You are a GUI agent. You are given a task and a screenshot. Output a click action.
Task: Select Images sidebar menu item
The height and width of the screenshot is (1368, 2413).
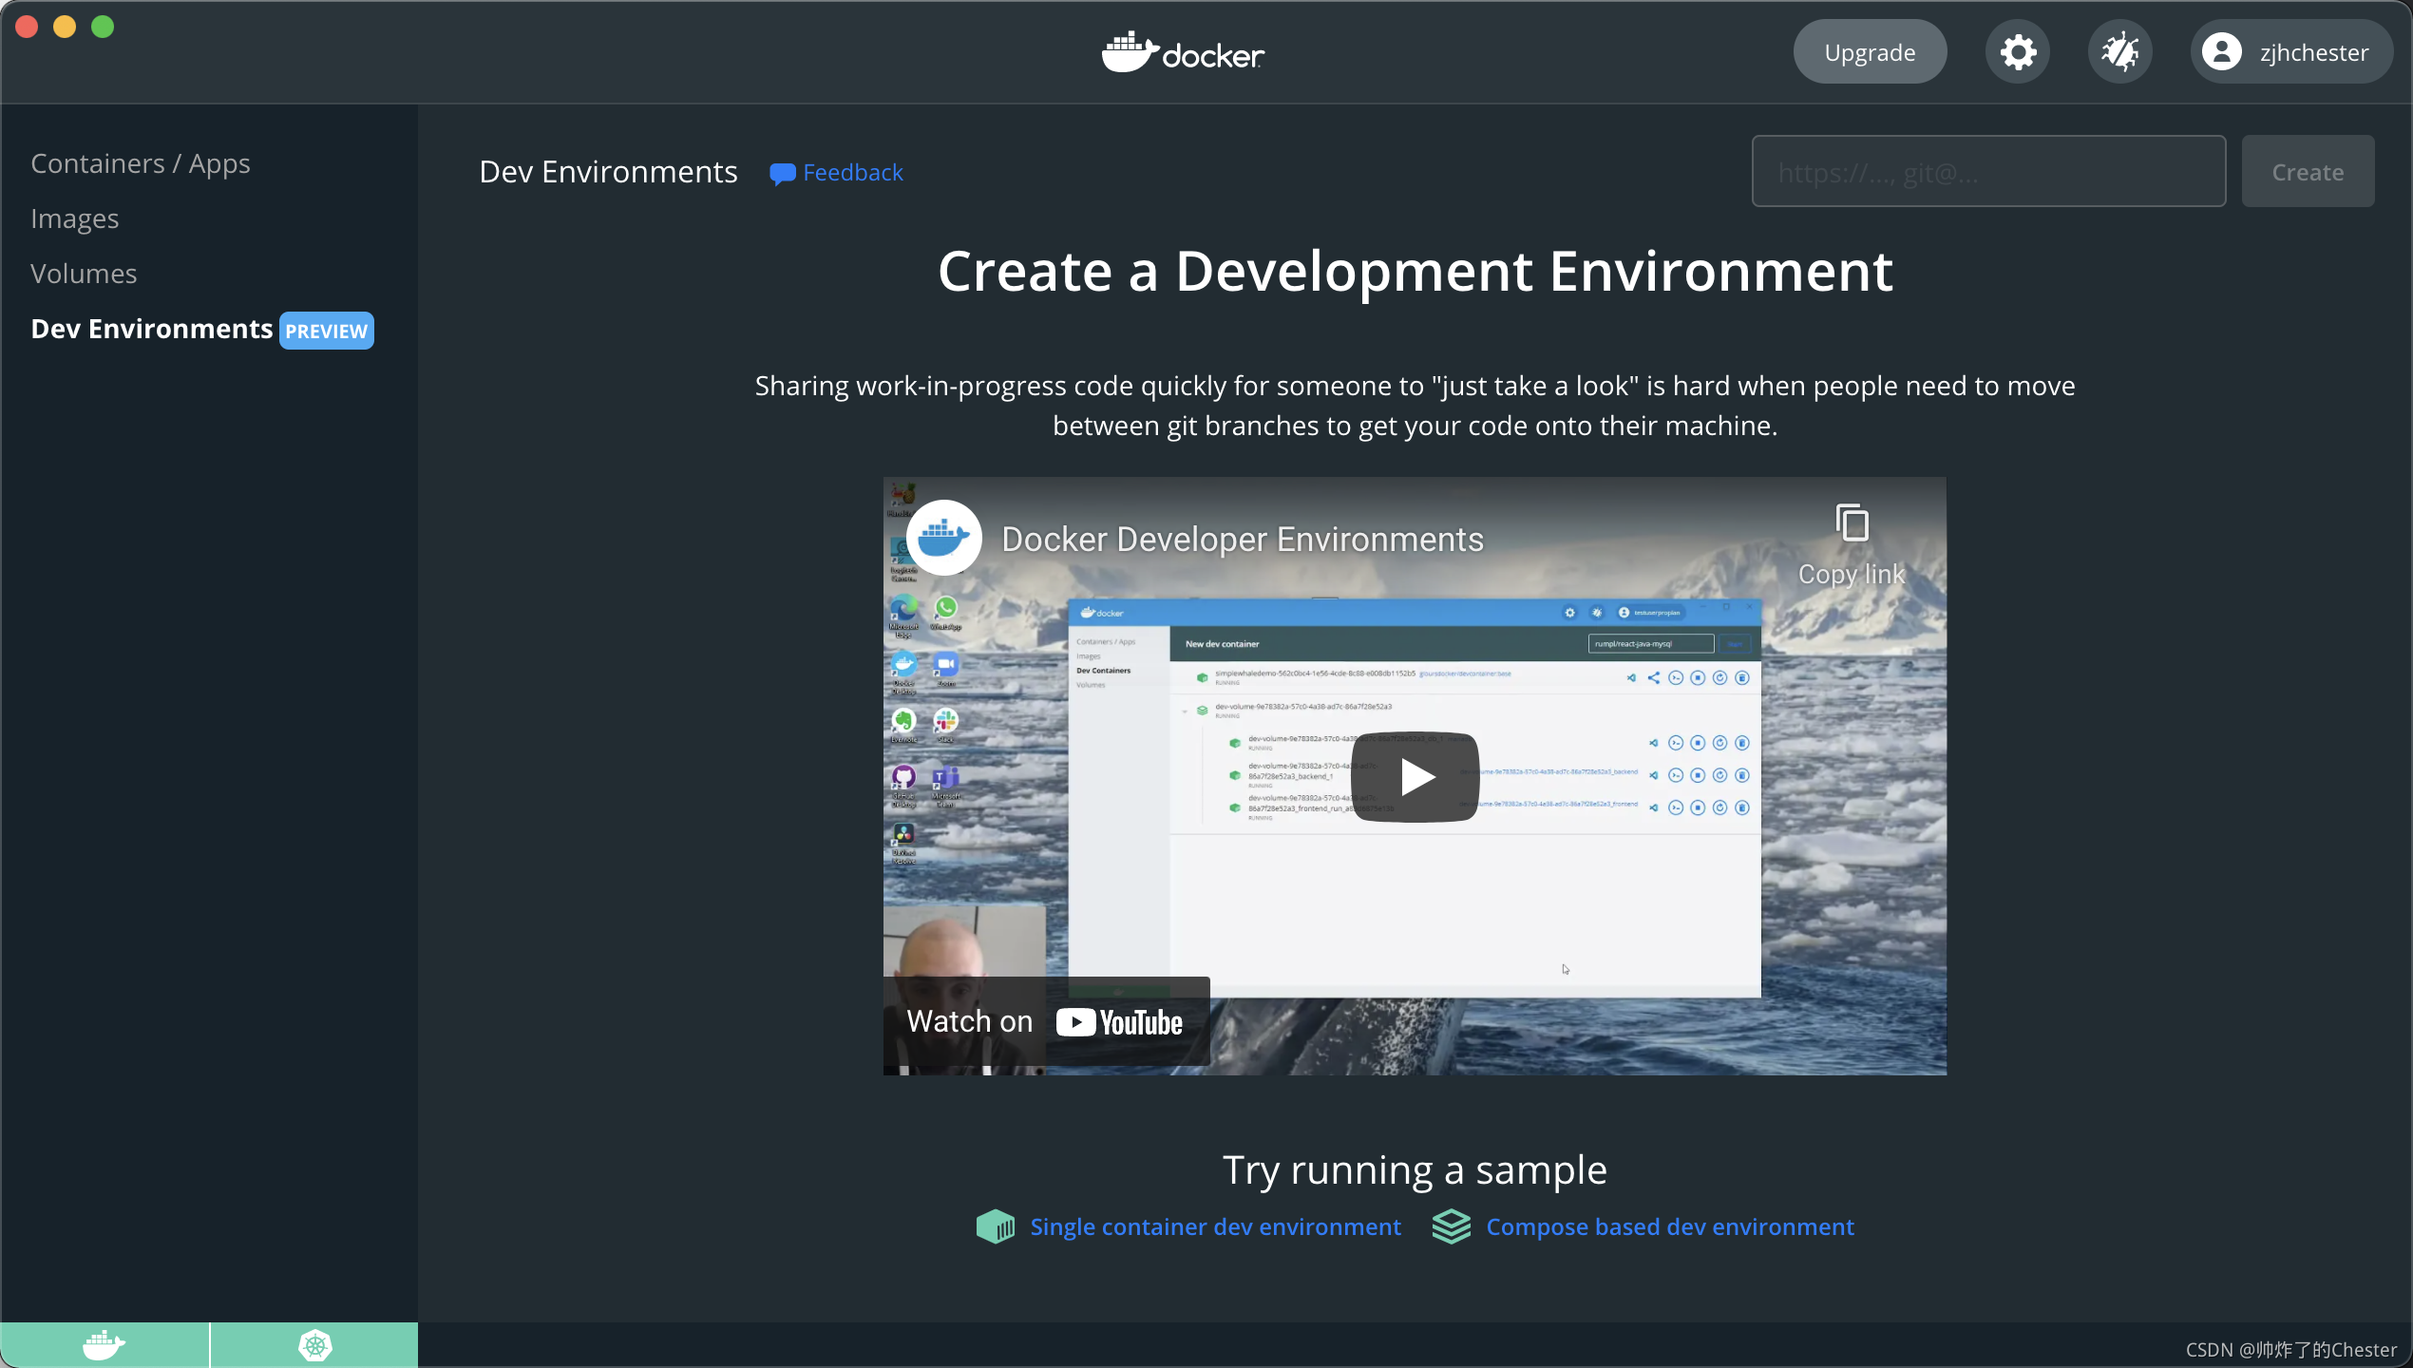click(x=73, y=218)
